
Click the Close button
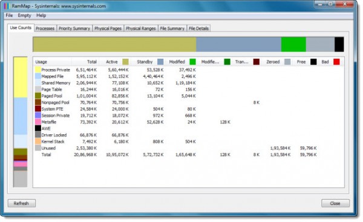(335, 203)
